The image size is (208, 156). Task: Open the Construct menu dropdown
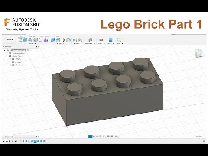[90, 43]
